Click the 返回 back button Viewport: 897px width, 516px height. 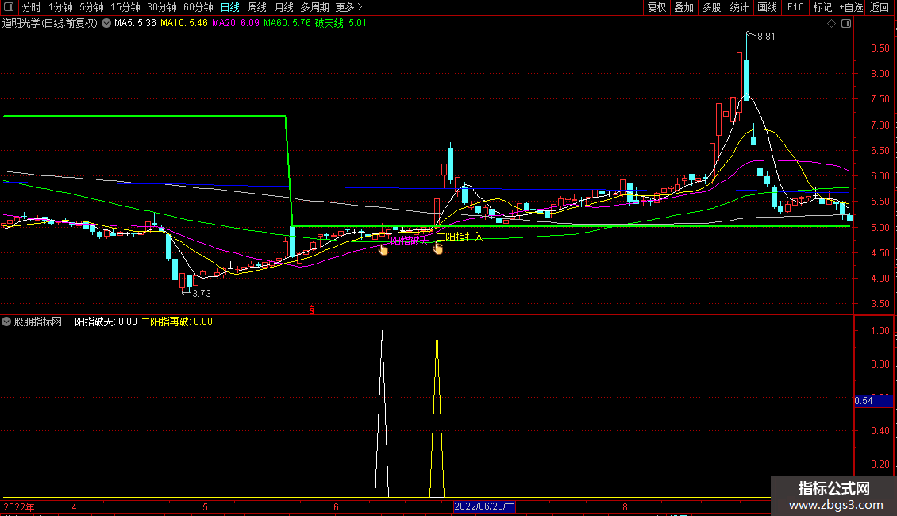880,7
